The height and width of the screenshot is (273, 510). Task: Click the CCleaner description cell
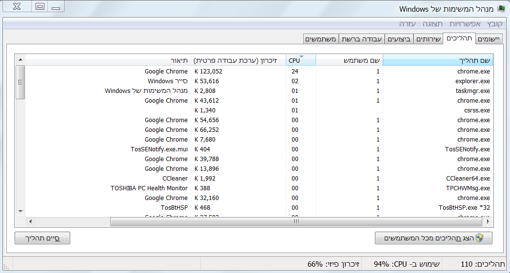click(x=175, y=179)
